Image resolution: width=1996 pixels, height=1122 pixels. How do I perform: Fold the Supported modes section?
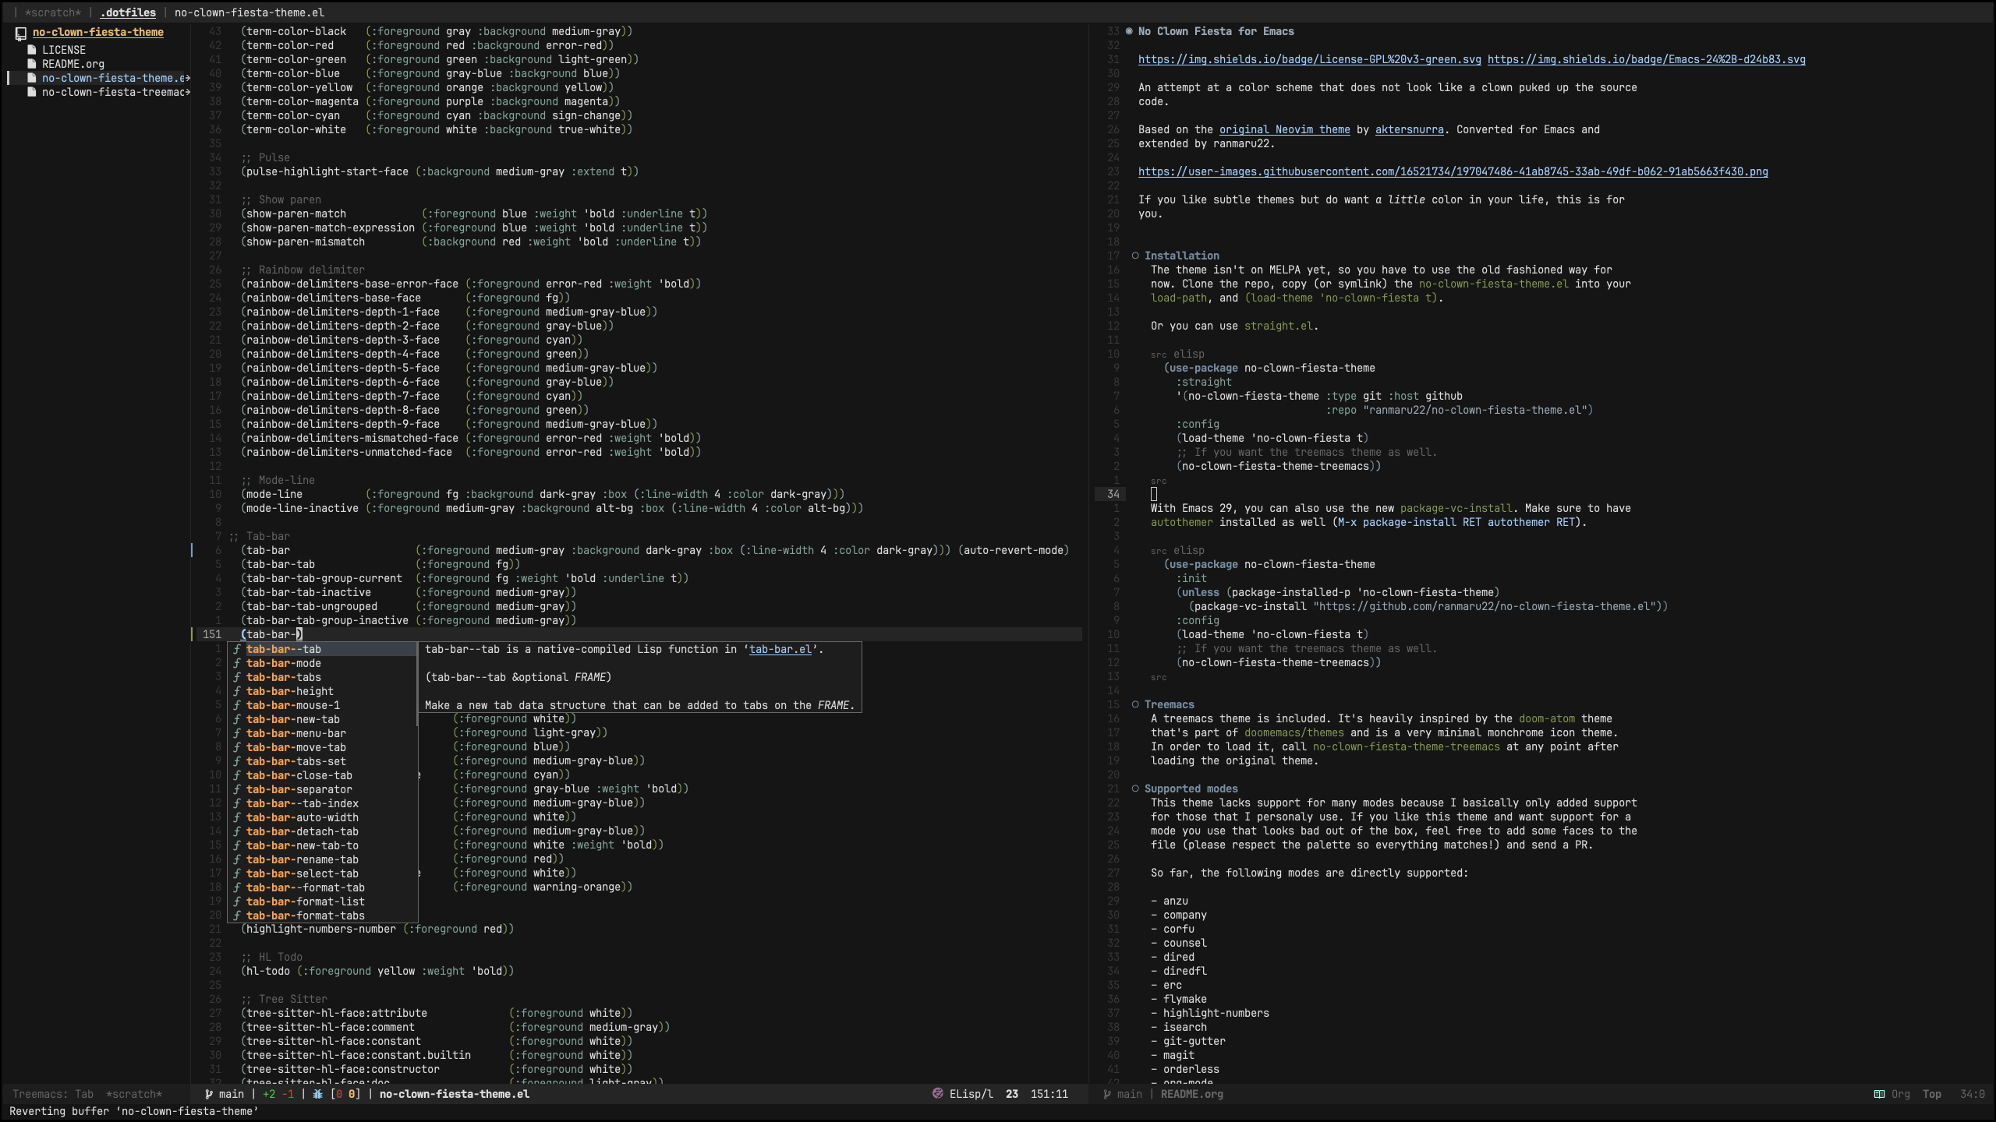1134,789
